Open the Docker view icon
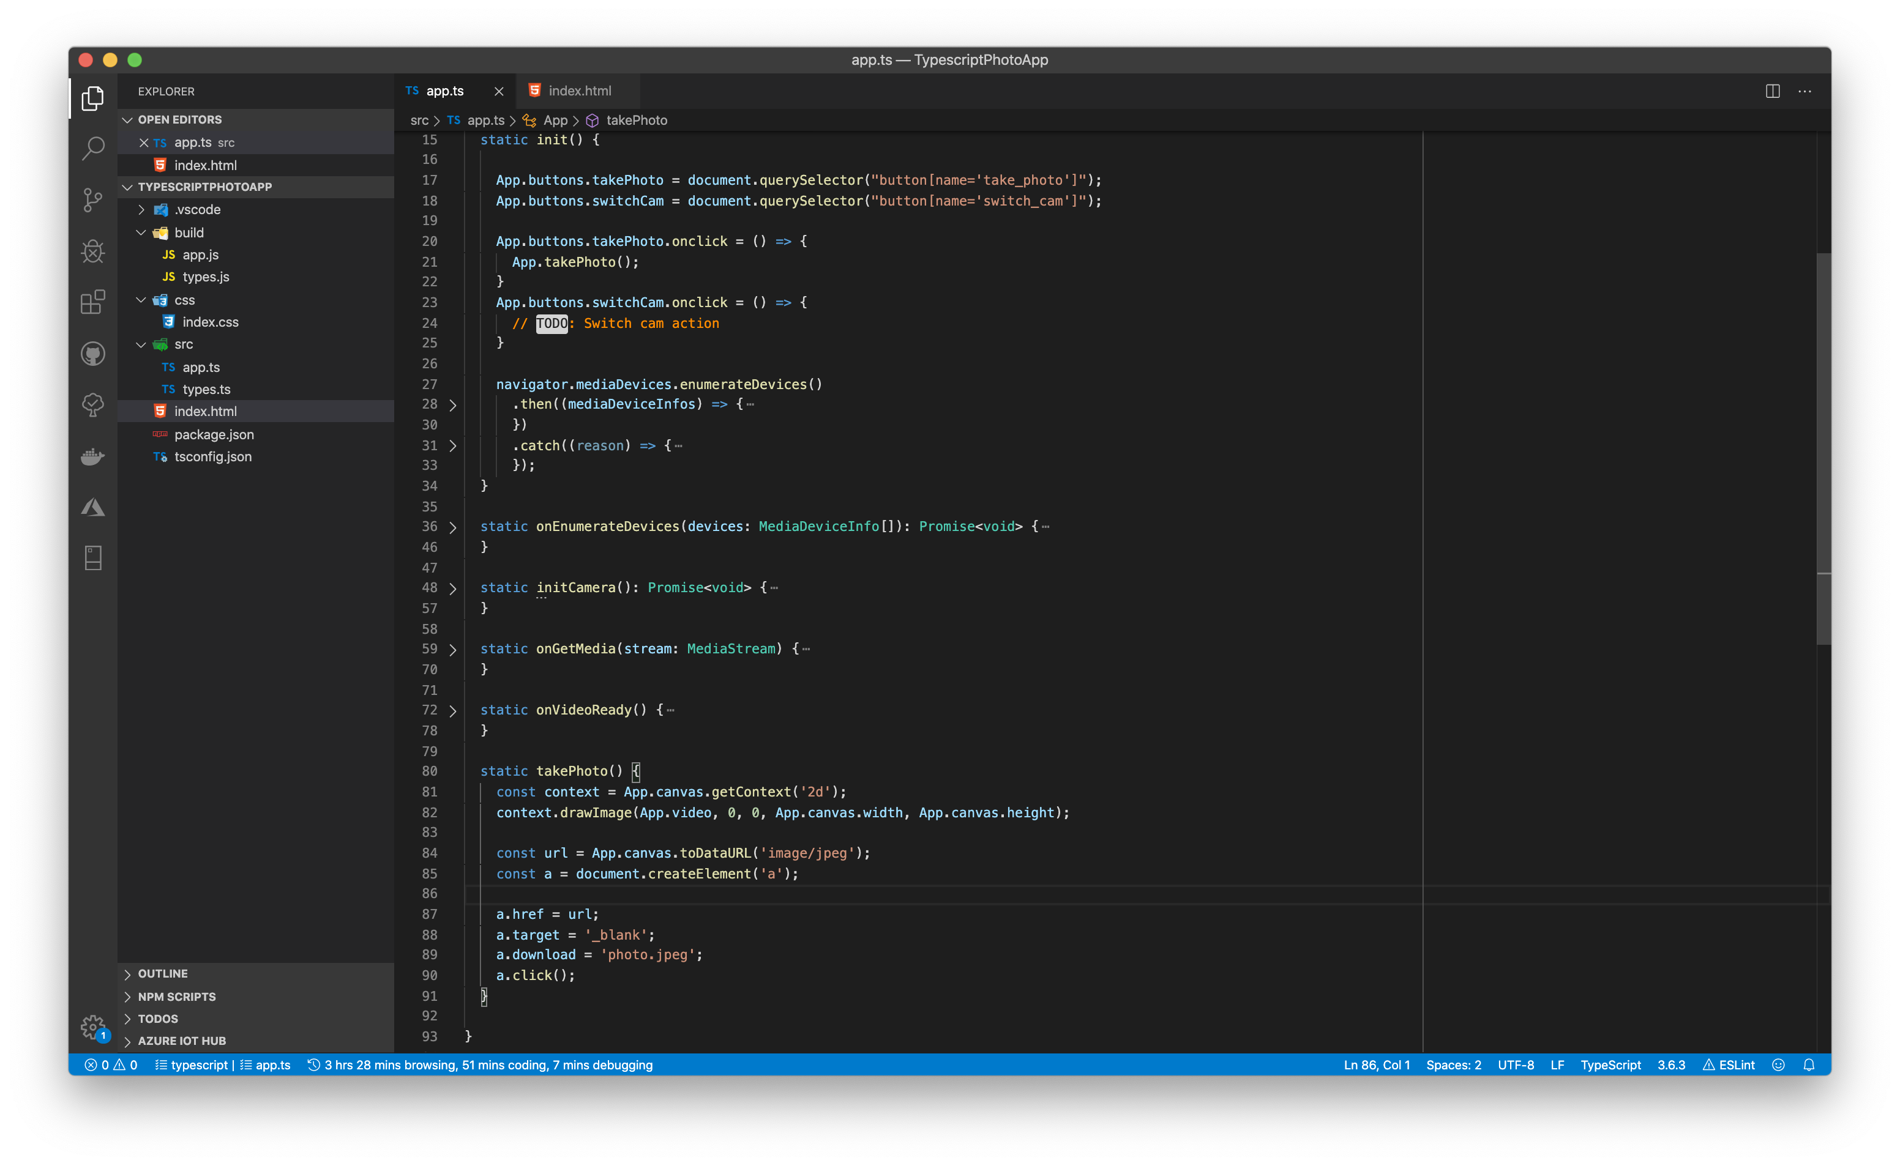1900x1166 pixels. click(x=92, y=456)
